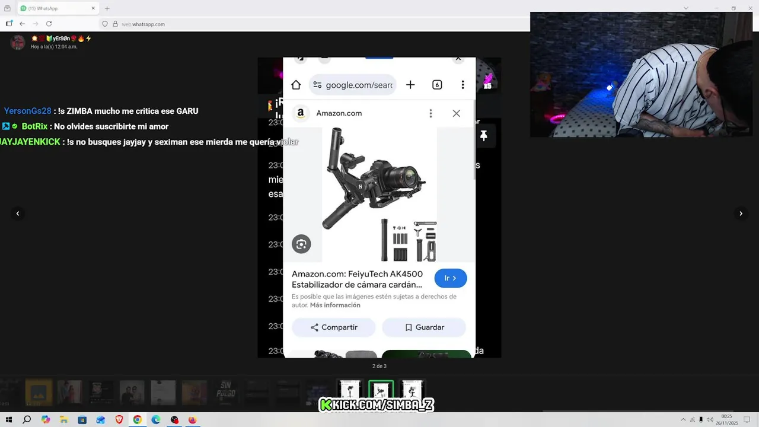The width and height of the screenshot is (759, 427).
Task: Click the '2 de 3' image counter
Action: coord(379,366)
